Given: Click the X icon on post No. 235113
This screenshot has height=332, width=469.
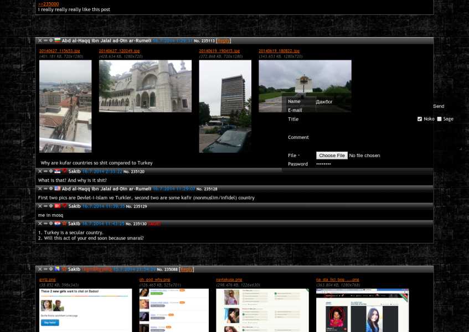Looking at the screenshot, I should tap(40, 40).
